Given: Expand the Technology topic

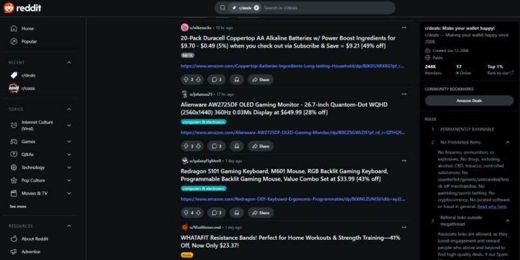Looking at the screenshot, I should point(69,168).
